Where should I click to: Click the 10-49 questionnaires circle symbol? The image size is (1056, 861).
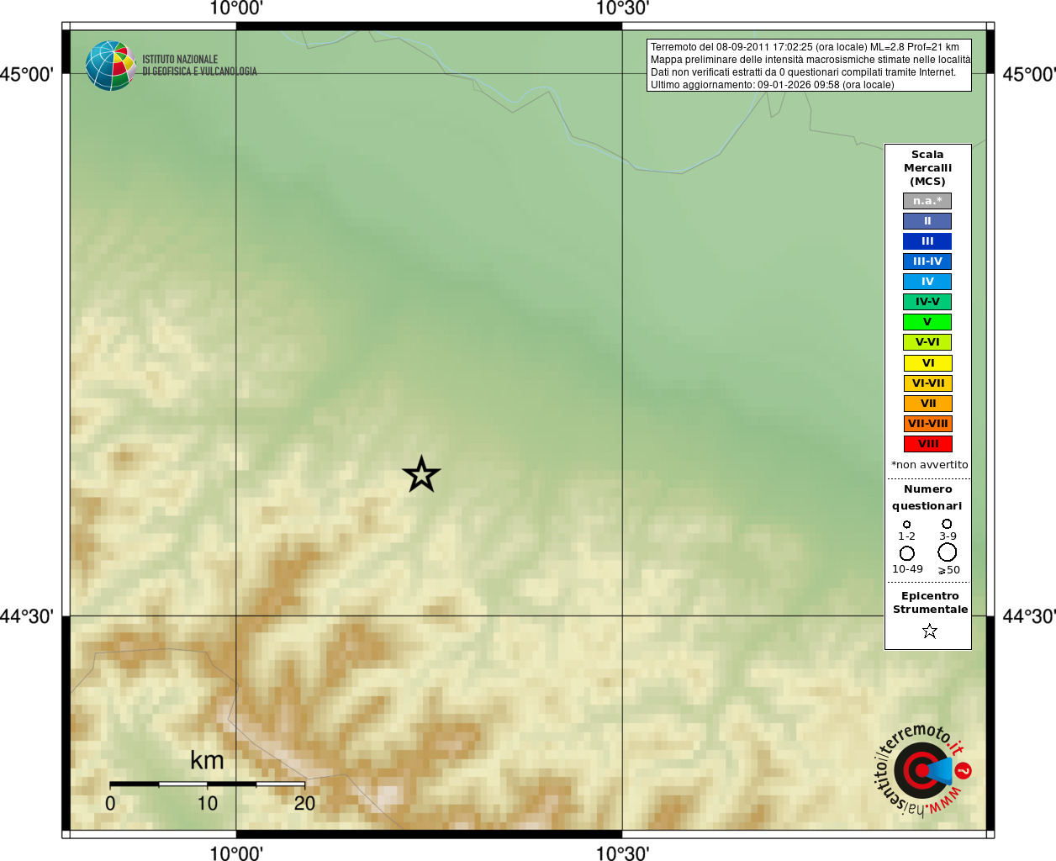click(906, 553)
